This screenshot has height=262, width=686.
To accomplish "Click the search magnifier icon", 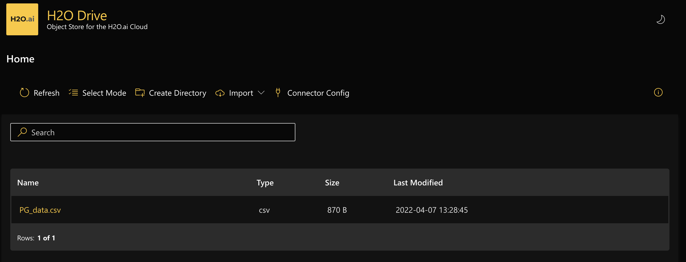I will tap(22, 132).
